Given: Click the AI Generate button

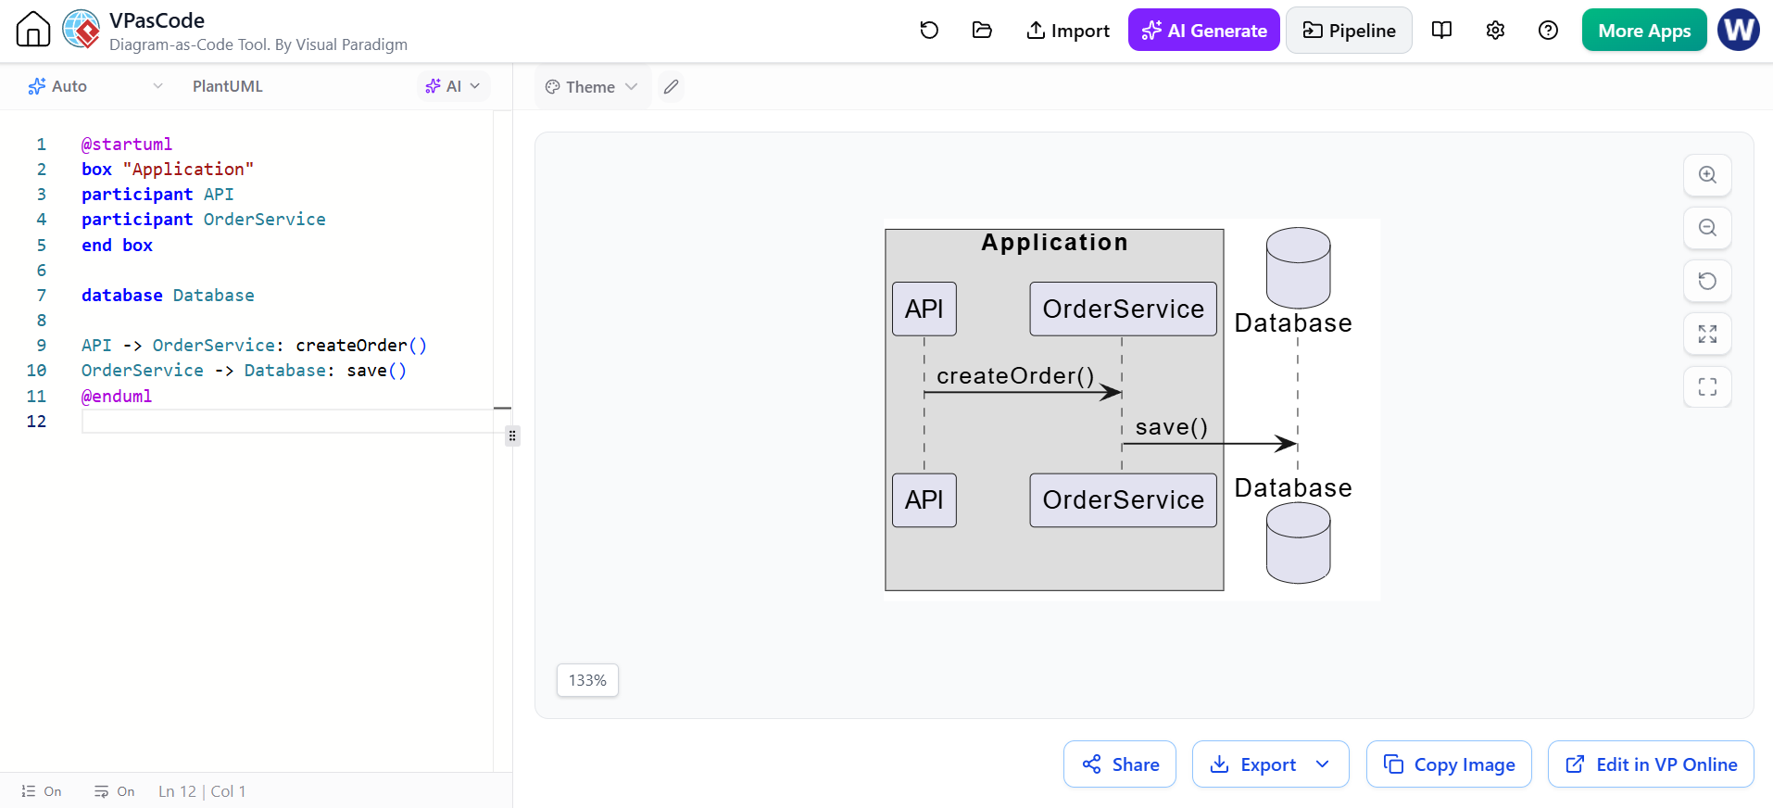Looking at the screenshot, I should pos(1204,31).
